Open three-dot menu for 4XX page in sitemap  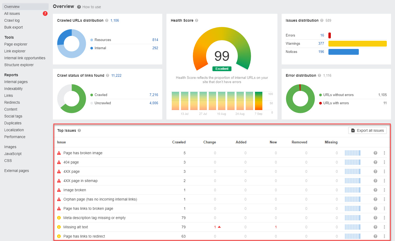(384, 181)
